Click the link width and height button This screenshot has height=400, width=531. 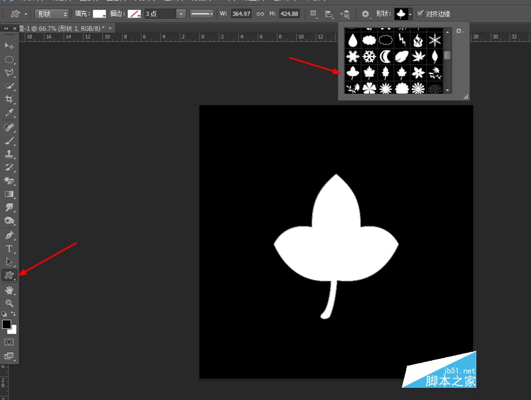[x=260, y=14]
